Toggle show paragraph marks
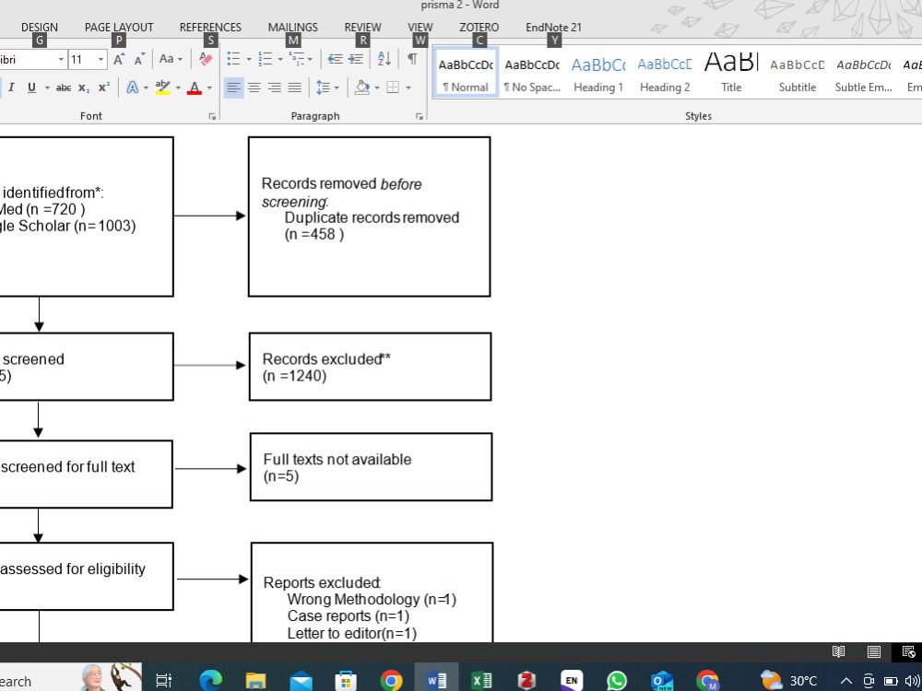This screenshot has height=691, width=922. click(x=413, y=59)
